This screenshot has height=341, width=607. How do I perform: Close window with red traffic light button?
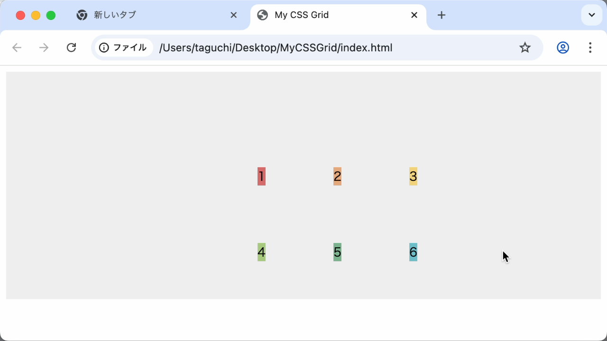point(20,15)
